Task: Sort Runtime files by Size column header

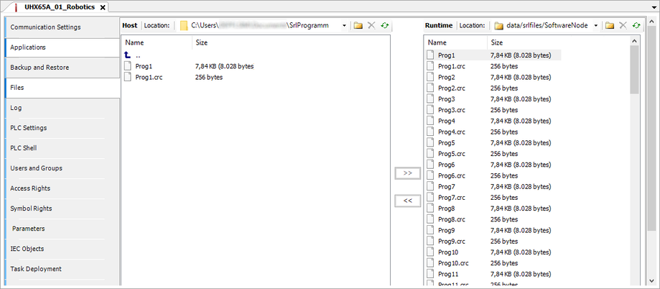Action: 496,42
